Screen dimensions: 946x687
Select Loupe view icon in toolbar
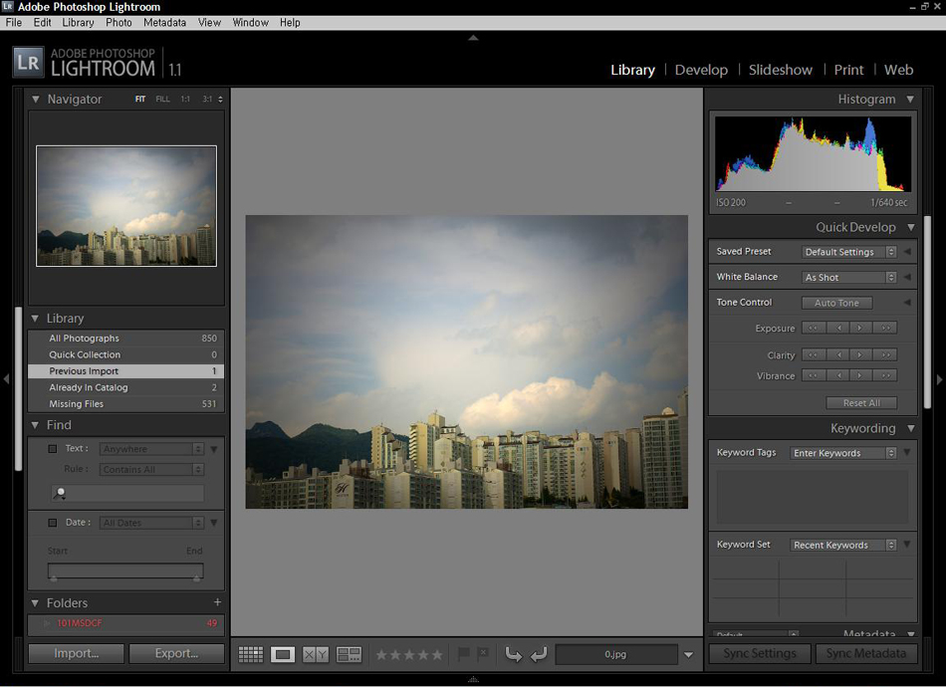tap(283, 654)
